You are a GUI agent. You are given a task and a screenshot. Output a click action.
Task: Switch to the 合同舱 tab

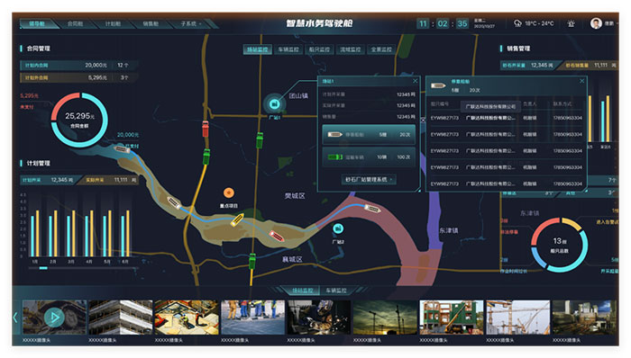pos(75,23)
